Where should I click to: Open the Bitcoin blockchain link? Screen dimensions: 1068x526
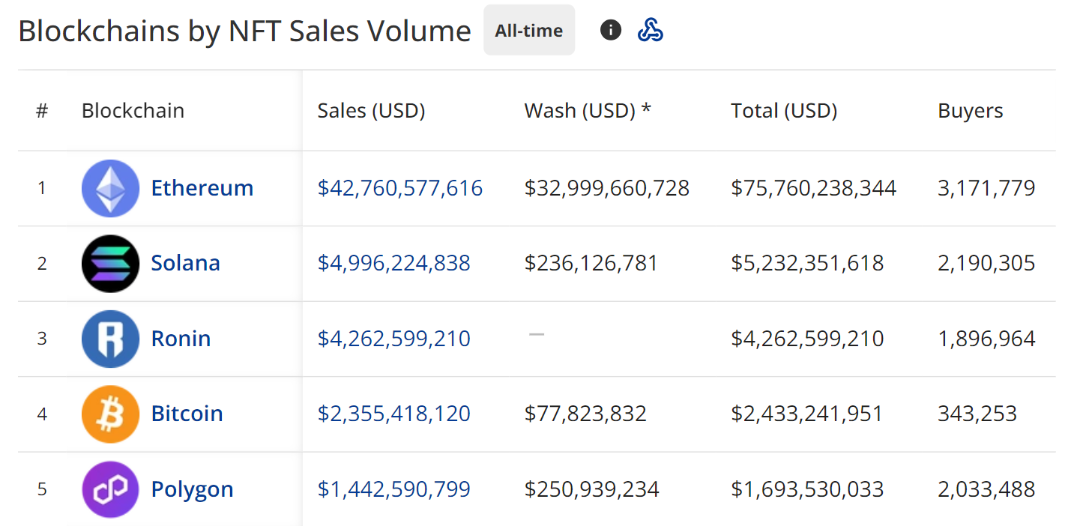[x=187, y=414]
